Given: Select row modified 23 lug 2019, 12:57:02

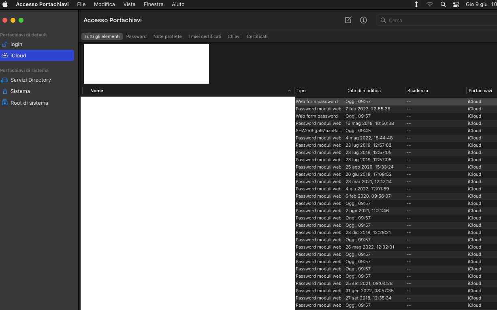Looking at the screenshot, I should point(289,145).
